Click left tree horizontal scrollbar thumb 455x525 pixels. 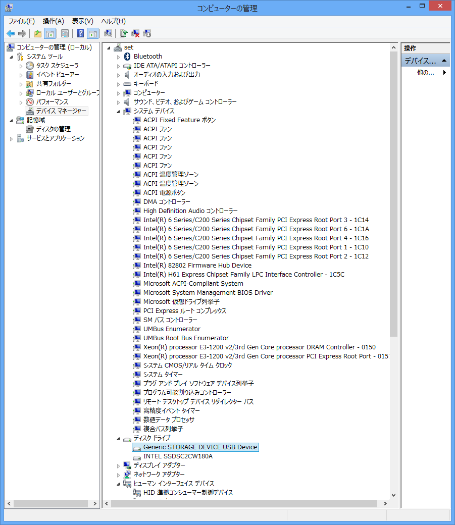click(x=50, y=503)
